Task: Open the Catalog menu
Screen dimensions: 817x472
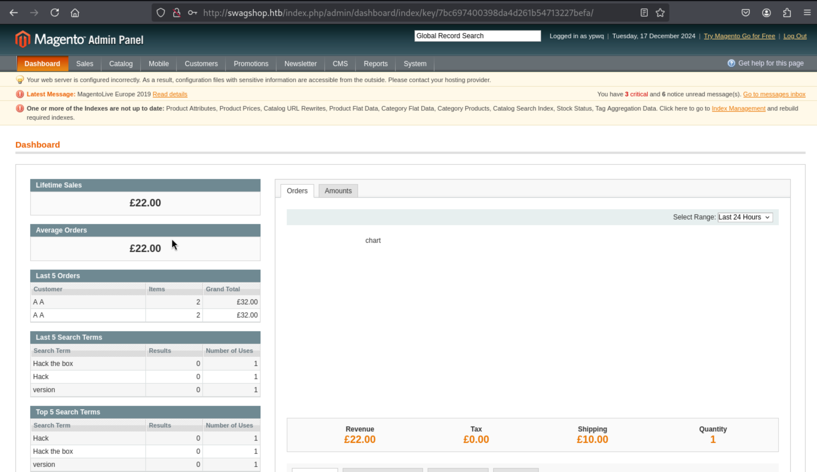Action: (121, 64)
